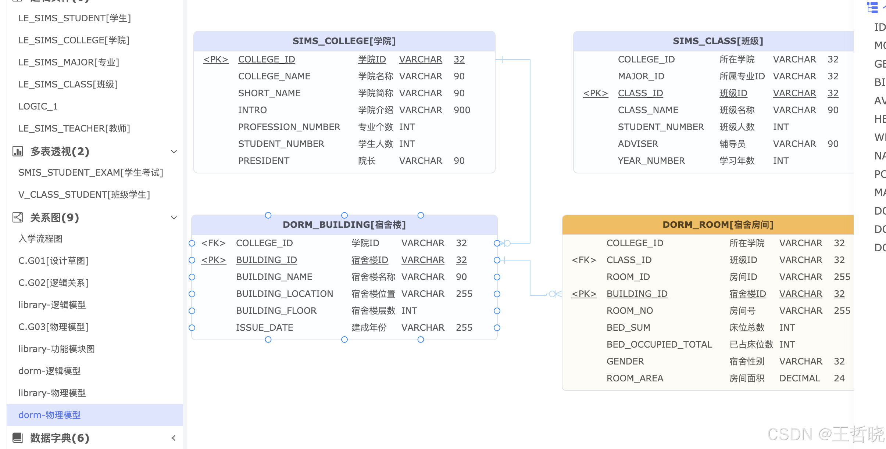The width and height of the screenshot is (886, 449).
Task: Select the dorm-物理模型 diagram item
Action: click(x=50, y=415)
